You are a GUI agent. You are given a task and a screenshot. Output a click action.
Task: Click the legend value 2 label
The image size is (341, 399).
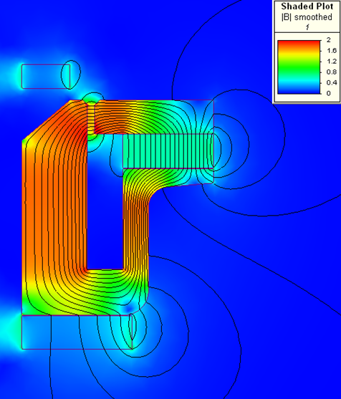(329, 40)
